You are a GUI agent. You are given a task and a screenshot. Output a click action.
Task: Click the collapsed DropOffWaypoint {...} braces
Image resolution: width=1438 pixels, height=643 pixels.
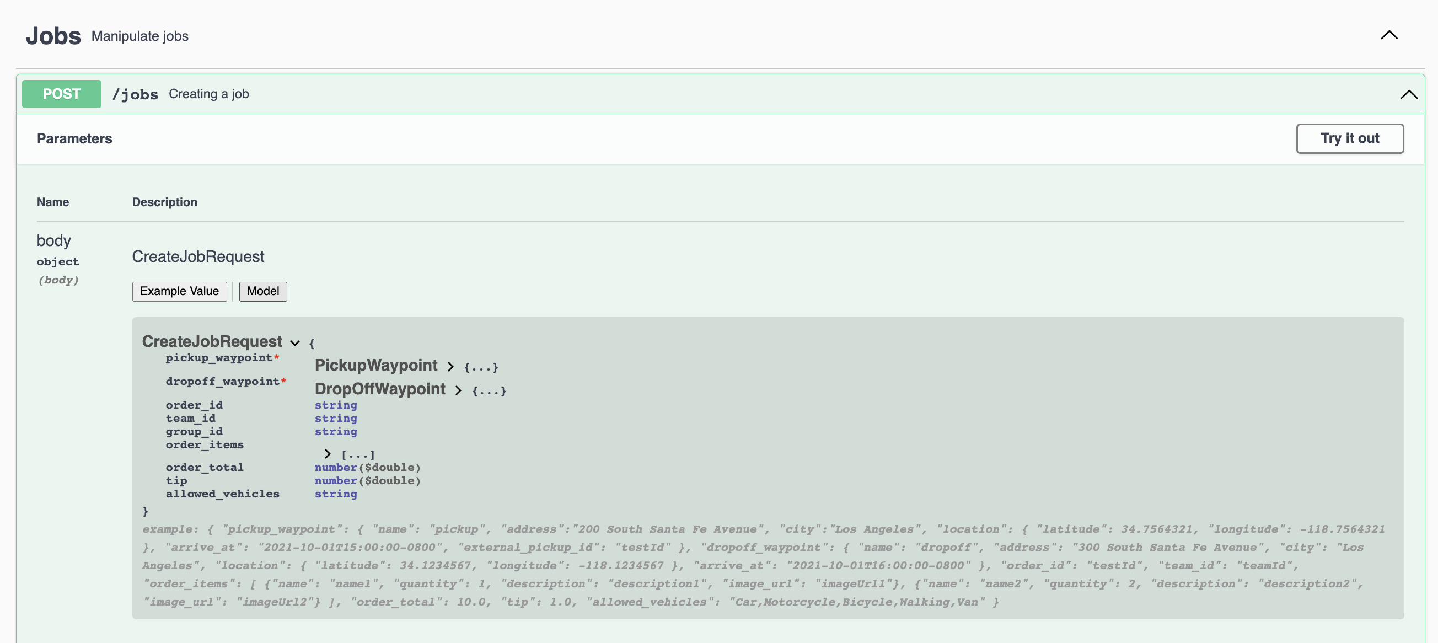pyautogui.click(x=489, y=391)
